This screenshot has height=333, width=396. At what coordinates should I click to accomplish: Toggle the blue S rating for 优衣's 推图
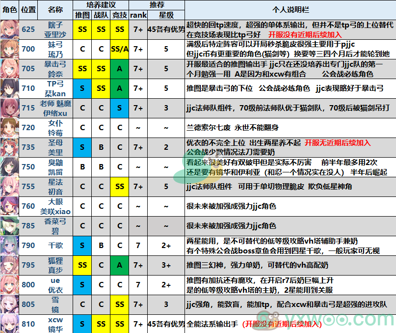82,285
